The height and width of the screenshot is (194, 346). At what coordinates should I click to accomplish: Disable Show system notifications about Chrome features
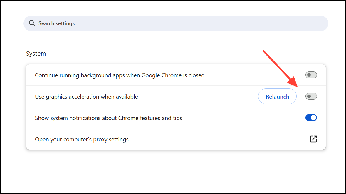[x=311, y=118]
